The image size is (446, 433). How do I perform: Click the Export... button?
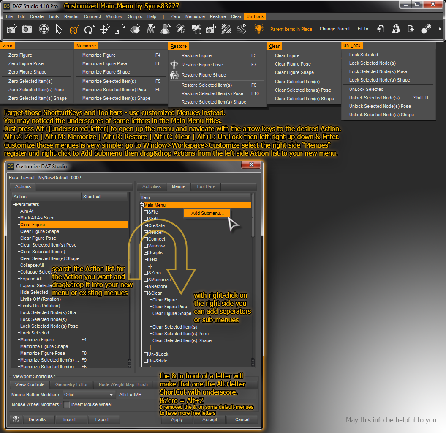point(104,419)
